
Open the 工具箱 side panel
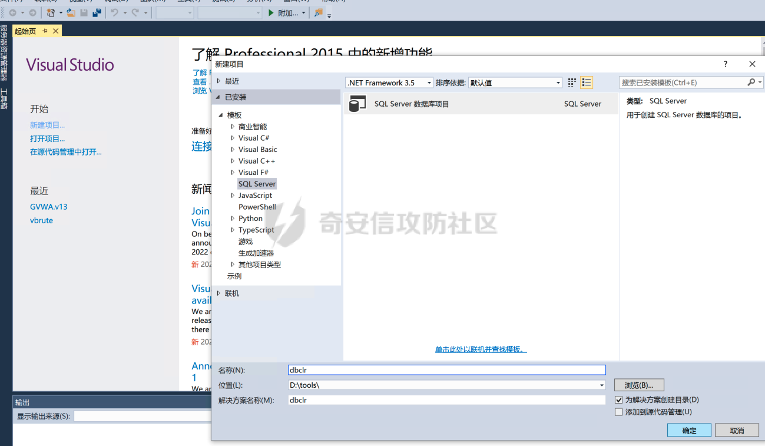pyautogui.click(x=4, y=98)
